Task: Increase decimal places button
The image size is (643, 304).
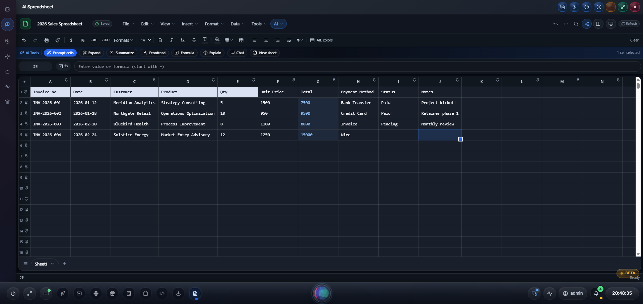Action: point(106,40)
